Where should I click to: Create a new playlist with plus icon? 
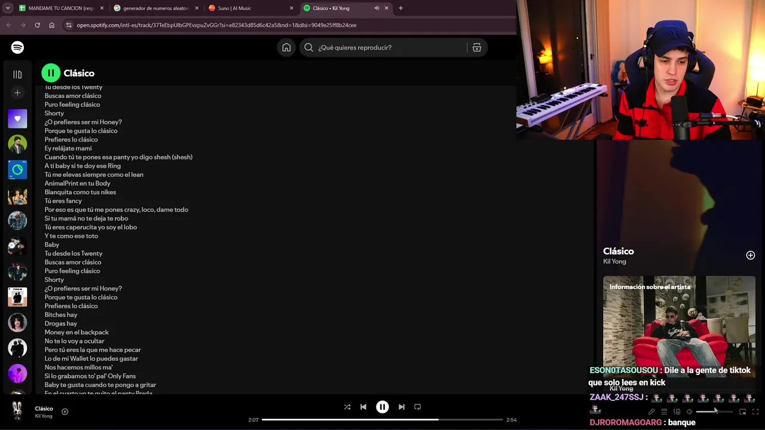(x=17, y=93)
